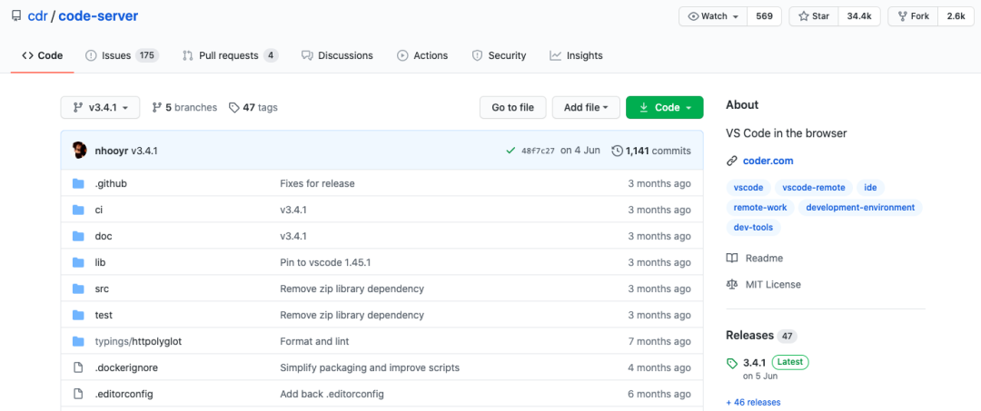Click the commits history clock icon
The image size is (981, 411).
click(x=618, y=151)
